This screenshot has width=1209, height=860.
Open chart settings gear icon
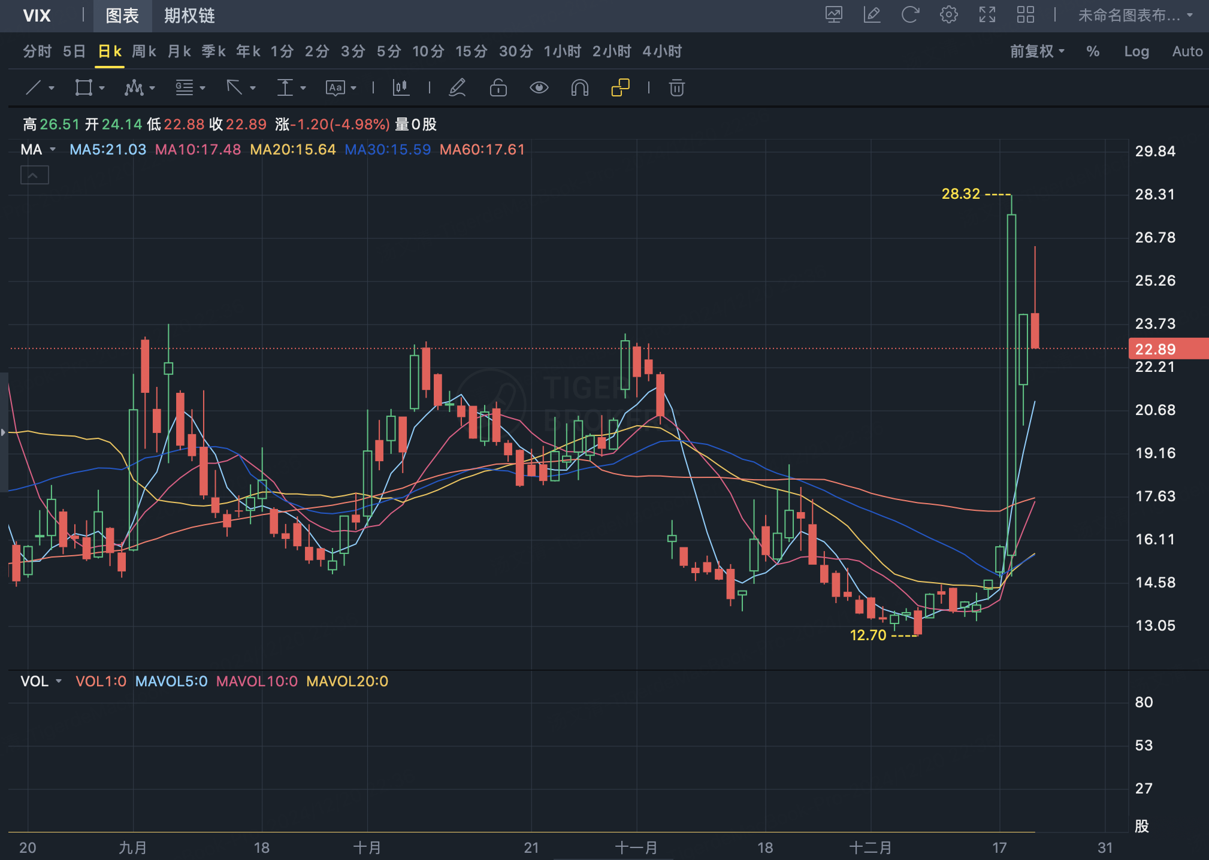[x=948, y=15]
